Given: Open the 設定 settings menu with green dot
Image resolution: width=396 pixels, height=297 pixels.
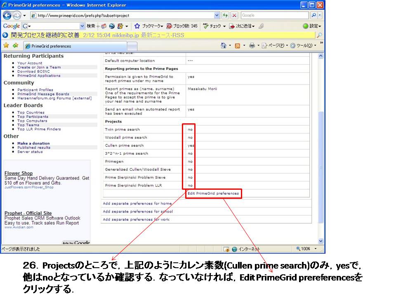Looking at the screenshot, I should point(312,26).
